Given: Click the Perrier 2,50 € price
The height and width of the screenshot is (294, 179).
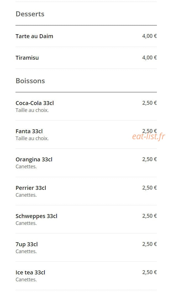Looking at the screenshot, I should click(149, 188).
